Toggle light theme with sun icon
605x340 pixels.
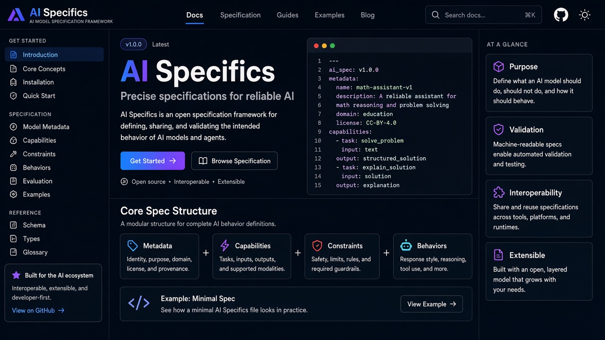(x=585, y=15)
